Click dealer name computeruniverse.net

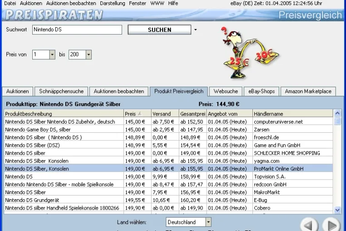278,121
